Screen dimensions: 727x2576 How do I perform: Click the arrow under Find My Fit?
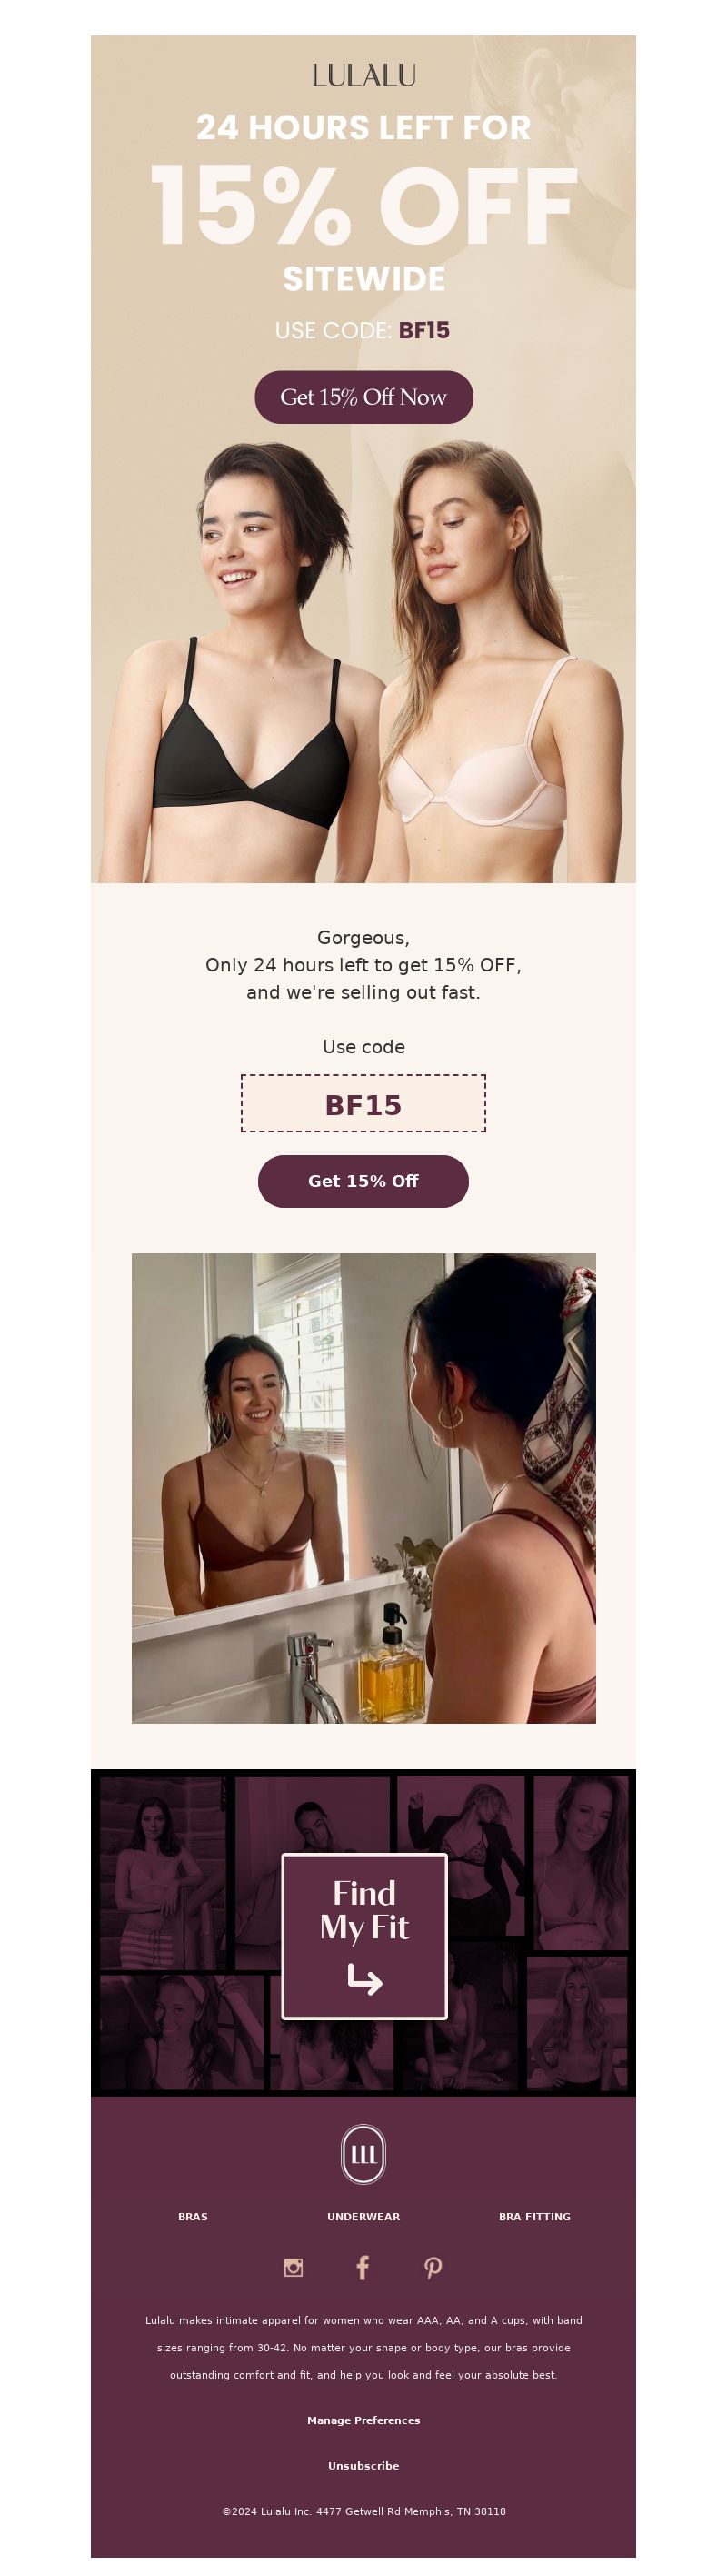[364, 1978]
